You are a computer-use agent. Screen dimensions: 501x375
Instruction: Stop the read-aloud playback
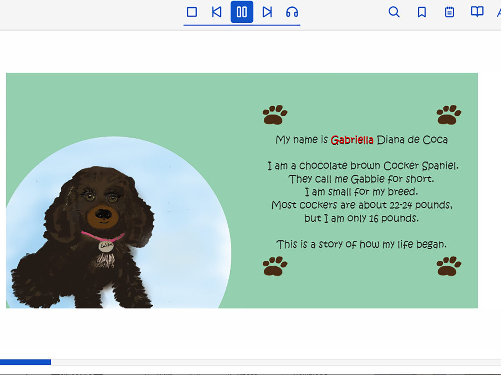[192, 12]
